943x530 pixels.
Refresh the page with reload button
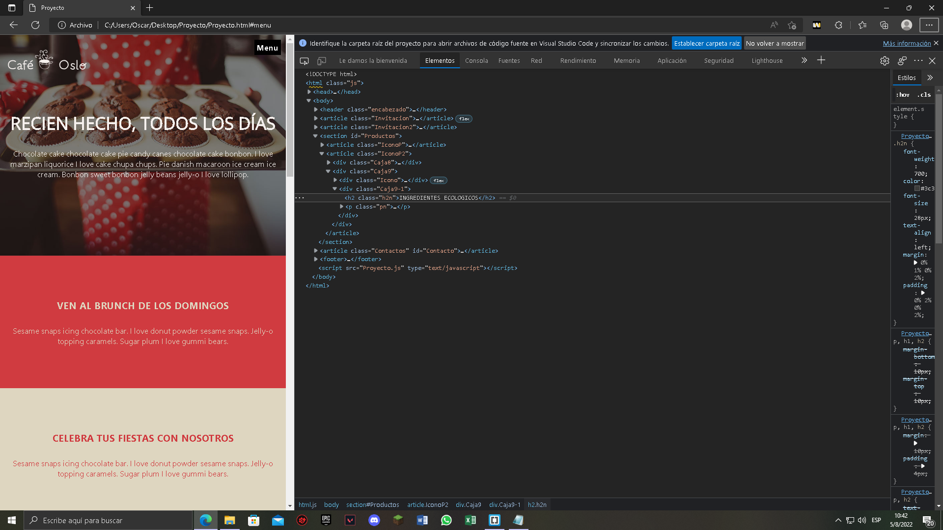click(x=35, y=25)
